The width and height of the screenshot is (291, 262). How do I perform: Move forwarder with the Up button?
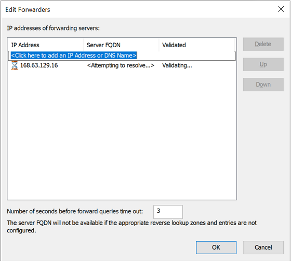[263, 64]
